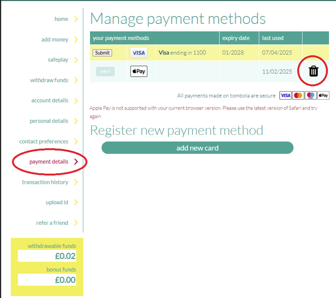Click the chevron next to payment details
336x298 pixels.
coord(76,162)
